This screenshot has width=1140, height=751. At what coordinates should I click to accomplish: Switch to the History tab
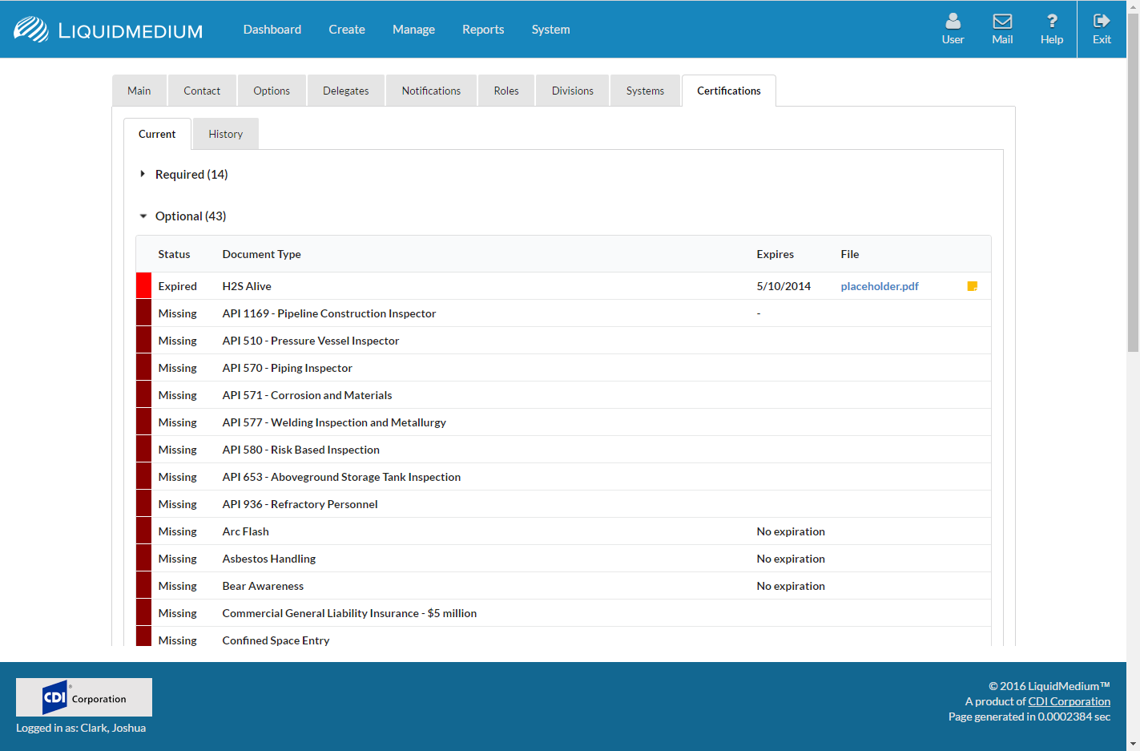coord(225,134)
